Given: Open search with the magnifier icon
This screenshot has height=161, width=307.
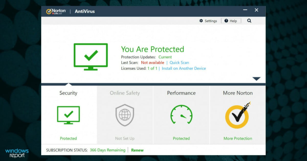Looking at the screenshot, I should (249, 21).
